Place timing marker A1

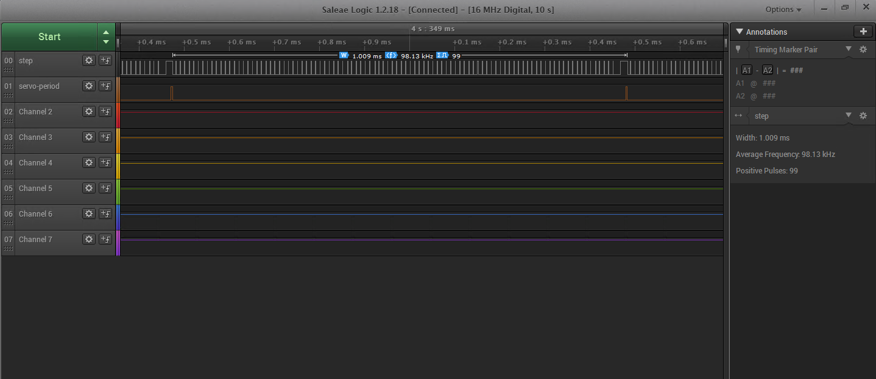point(747,70)
